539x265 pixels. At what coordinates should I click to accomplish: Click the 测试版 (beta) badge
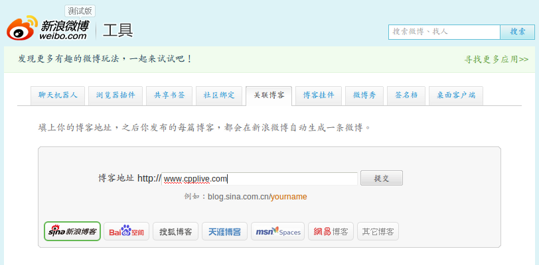point(80,11)
